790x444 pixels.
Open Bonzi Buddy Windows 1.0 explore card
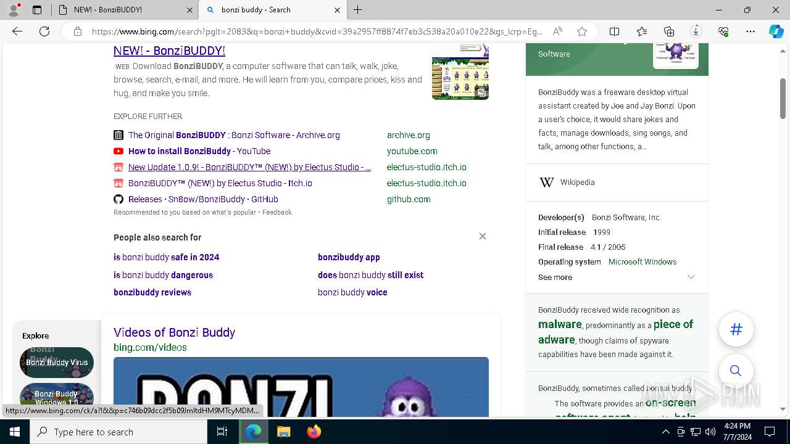click(57, 395)
